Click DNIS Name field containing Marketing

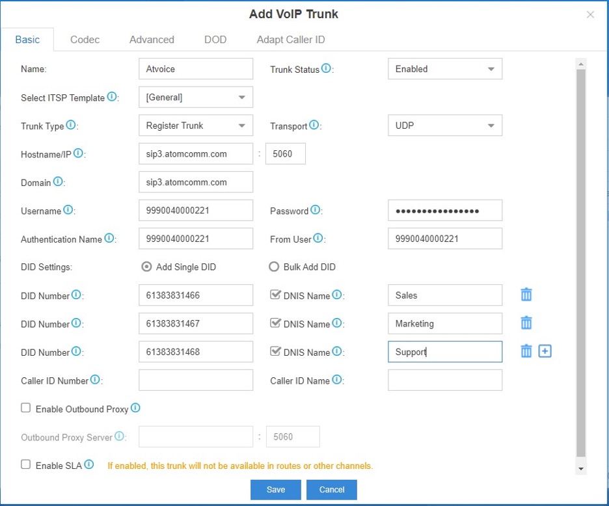[x=444, y=323]
